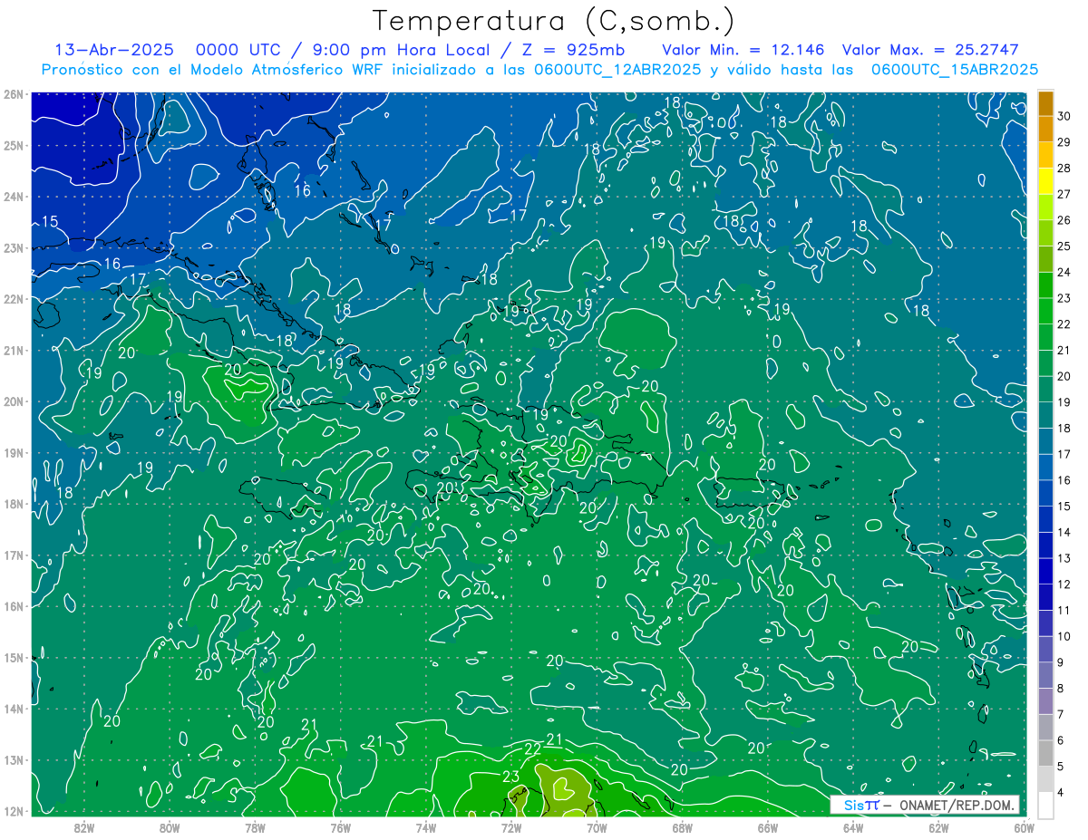
Task: Click color scale label '30'
Action: [x=1064, y=115]
